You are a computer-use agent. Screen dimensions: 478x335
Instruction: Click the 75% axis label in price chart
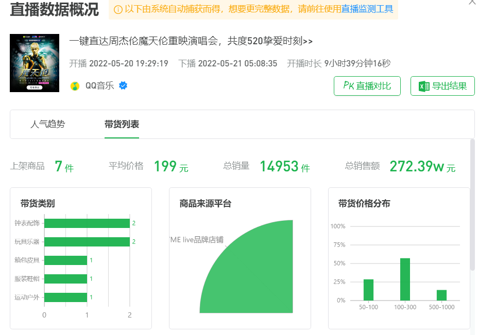339,245
